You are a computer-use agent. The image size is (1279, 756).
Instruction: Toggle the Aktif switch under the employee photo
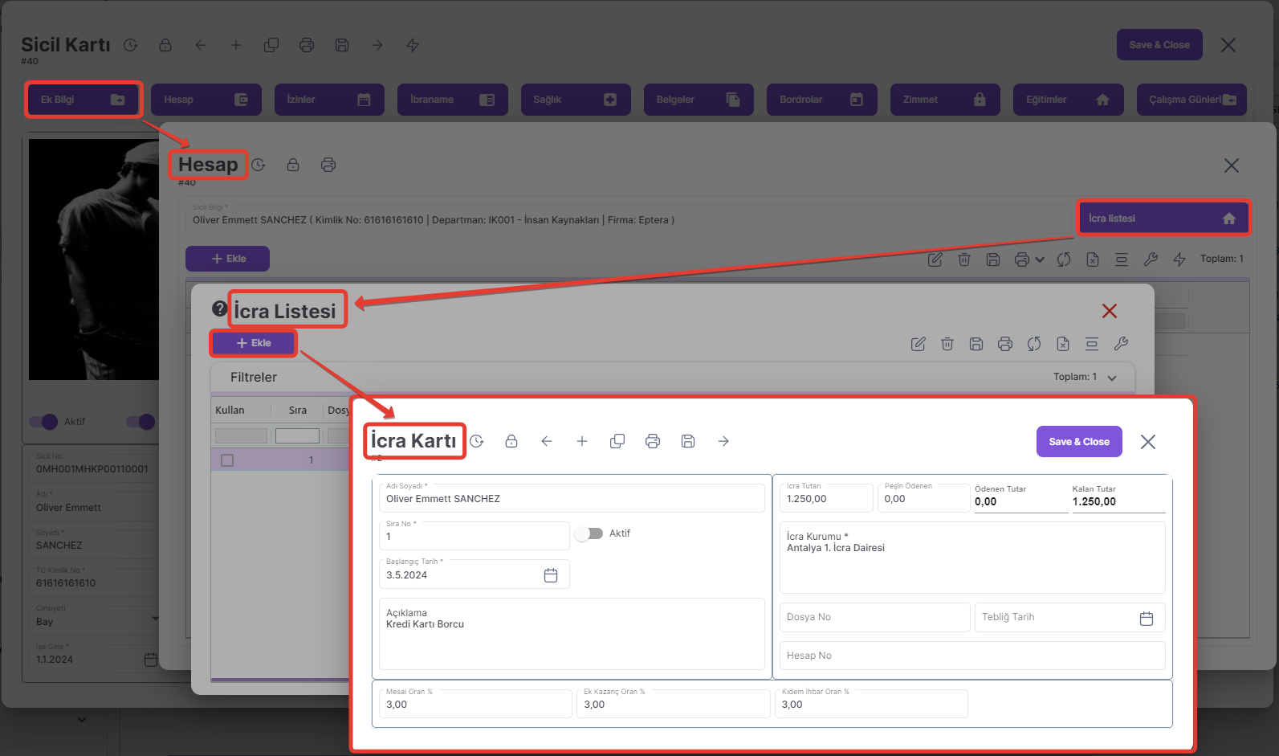[44, 422]
